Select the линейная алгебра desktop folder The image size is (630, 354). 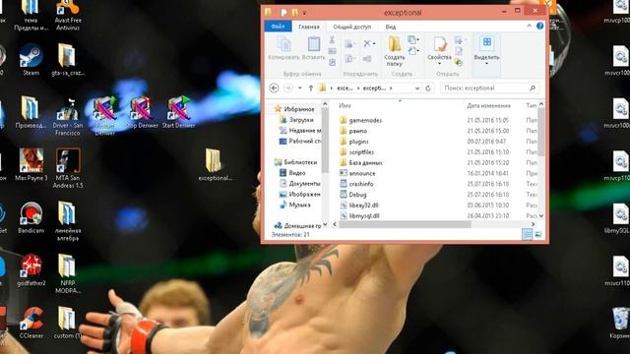click(x=68, y=221)
